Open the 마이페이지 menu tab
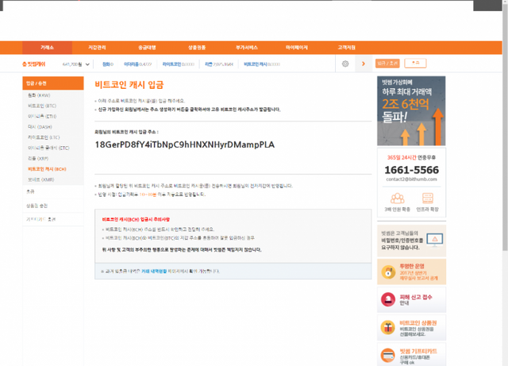The image size is (508, 366). tap(296, 48)
